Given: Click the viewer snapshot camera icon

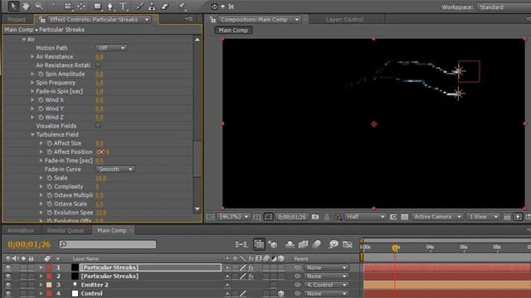Looking at the screenshot, I should coord(315,217).
